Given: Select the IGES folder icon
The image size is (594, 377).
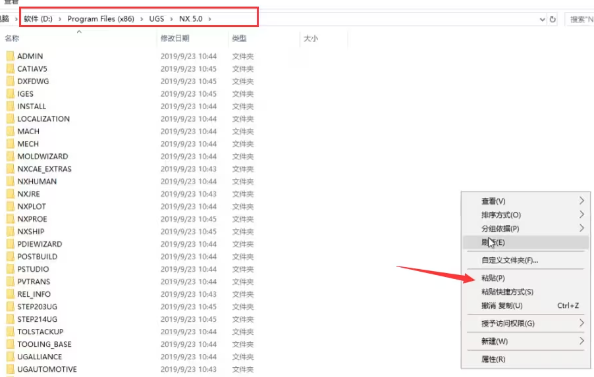Looking at the screenshot, I should 11,94.
